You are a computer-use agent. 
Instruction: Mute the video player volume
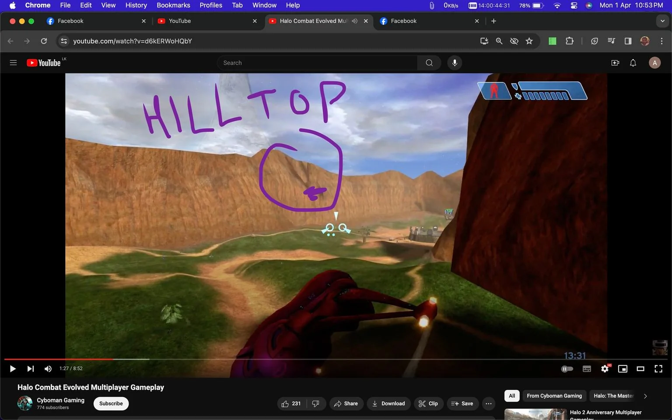[48, 369]
